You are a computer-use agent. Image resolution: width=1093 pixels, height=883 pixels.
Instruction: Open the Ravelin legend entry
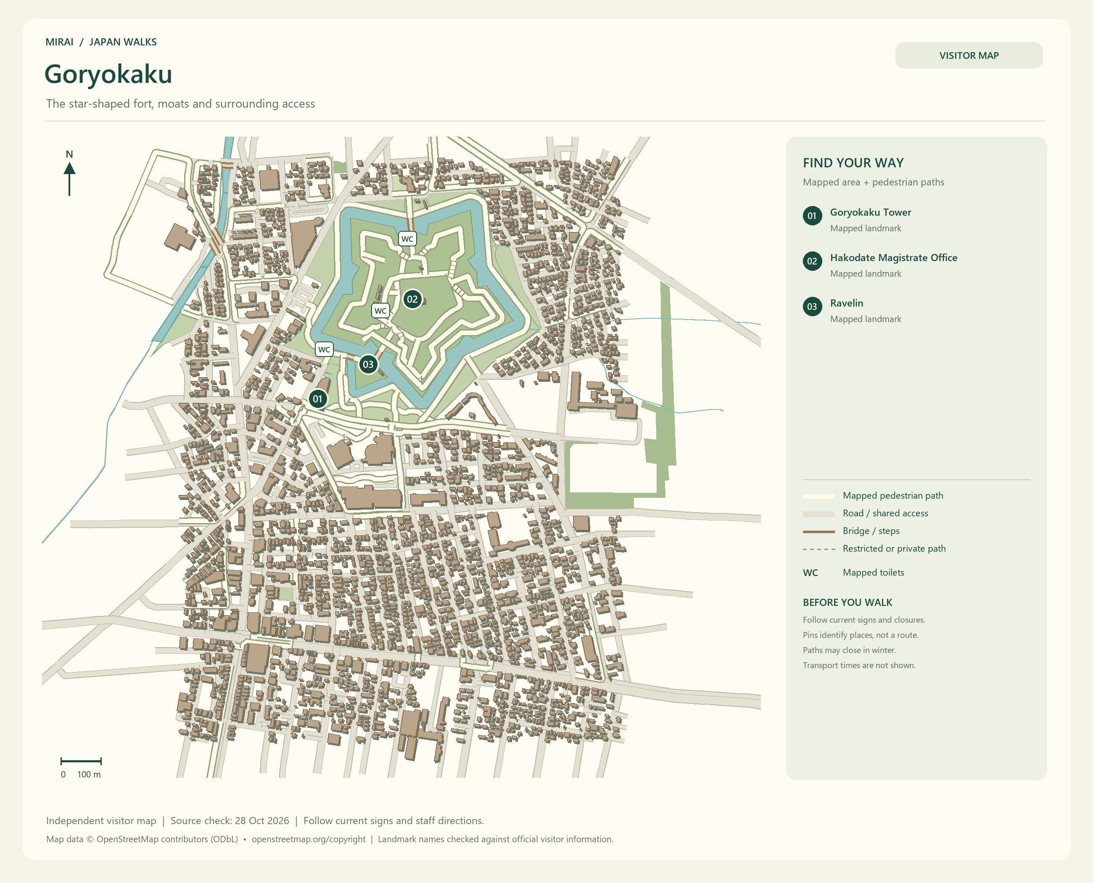852,311
